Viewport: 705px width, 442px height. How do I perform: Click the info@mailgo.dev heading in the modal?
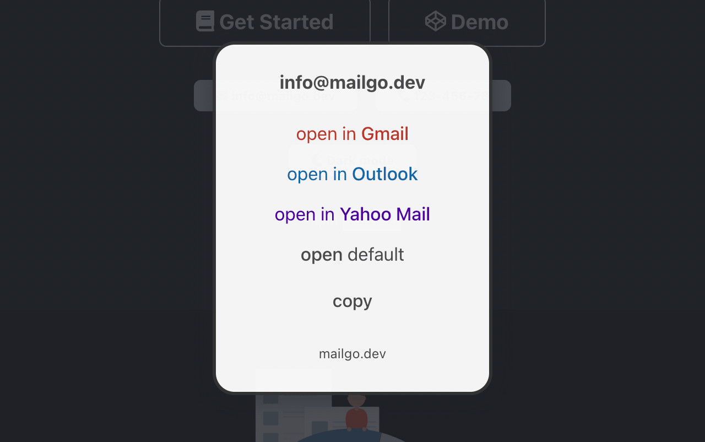coord(352,82)
